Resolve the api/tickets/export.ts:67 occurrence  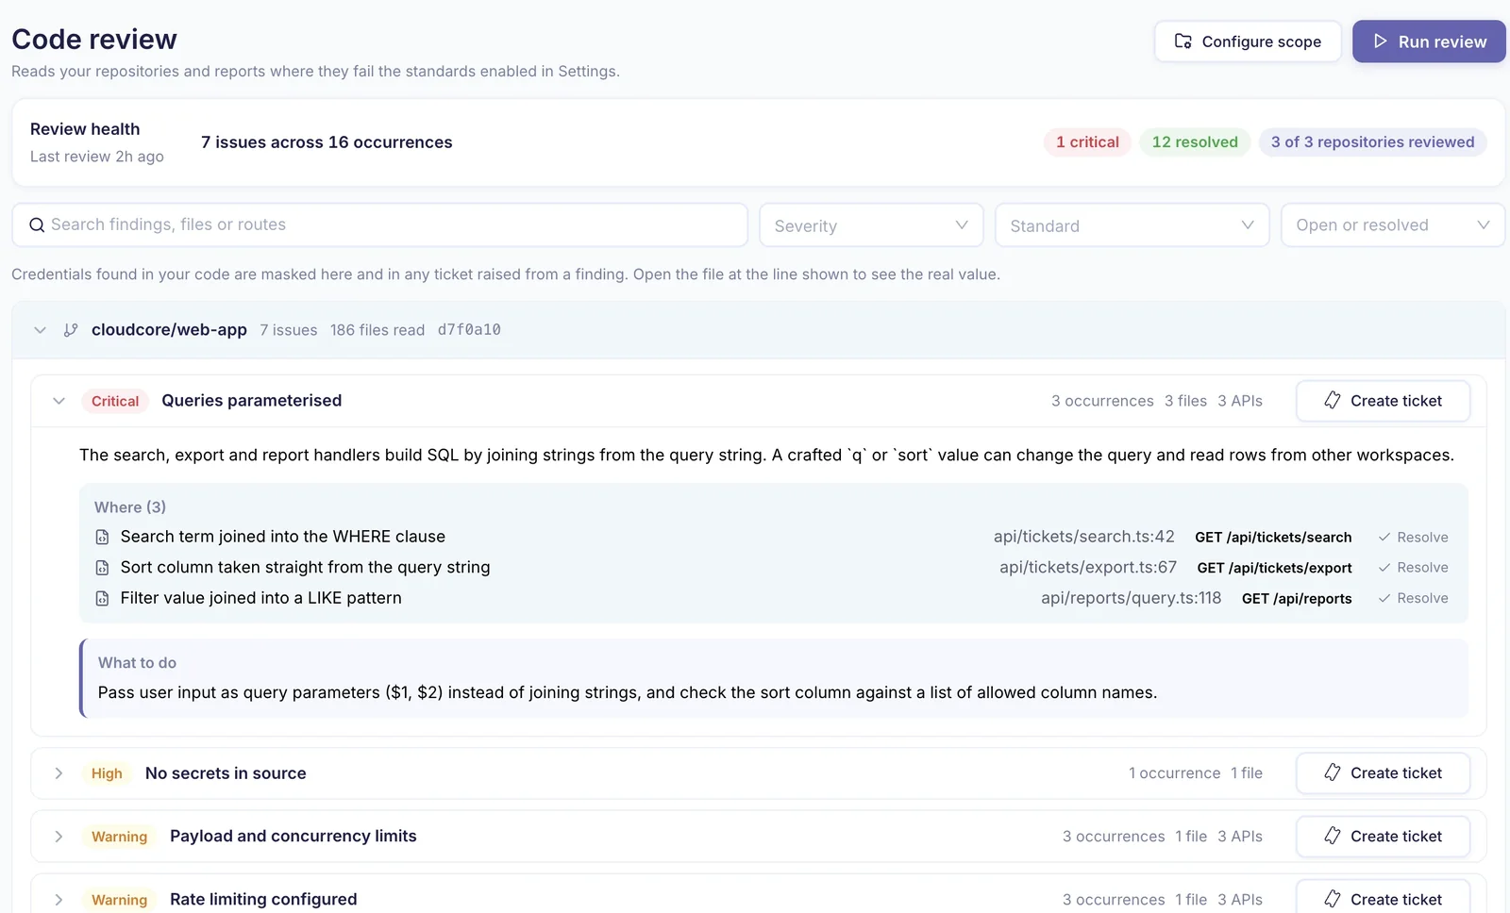pos(1413,568)
